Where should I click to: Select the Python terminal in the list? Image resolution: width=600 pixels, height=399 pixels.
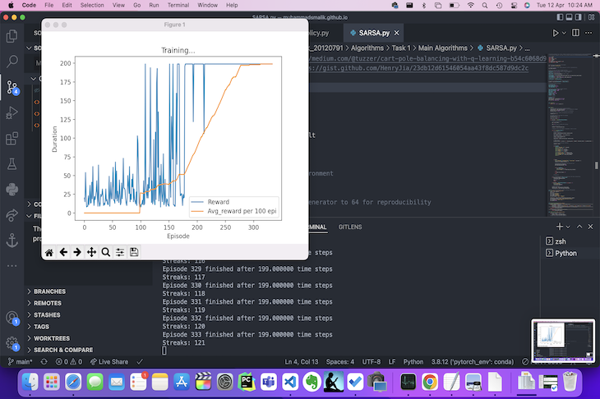pyautogui.click(x=565, y=254)
